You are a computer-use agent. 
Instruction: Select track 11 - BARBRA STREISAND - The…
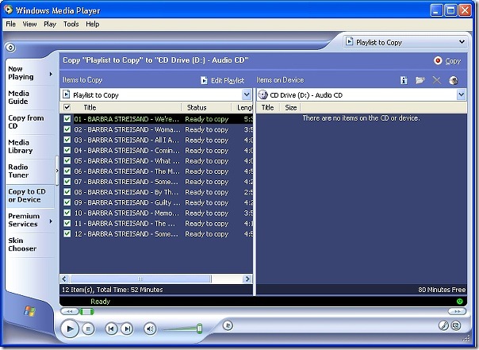point(156,224)
